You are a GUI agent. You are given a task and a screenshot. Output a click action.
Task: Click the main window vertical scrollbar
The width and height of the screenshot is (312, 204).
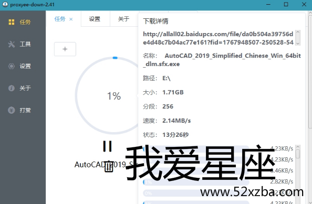click(310, 71)
